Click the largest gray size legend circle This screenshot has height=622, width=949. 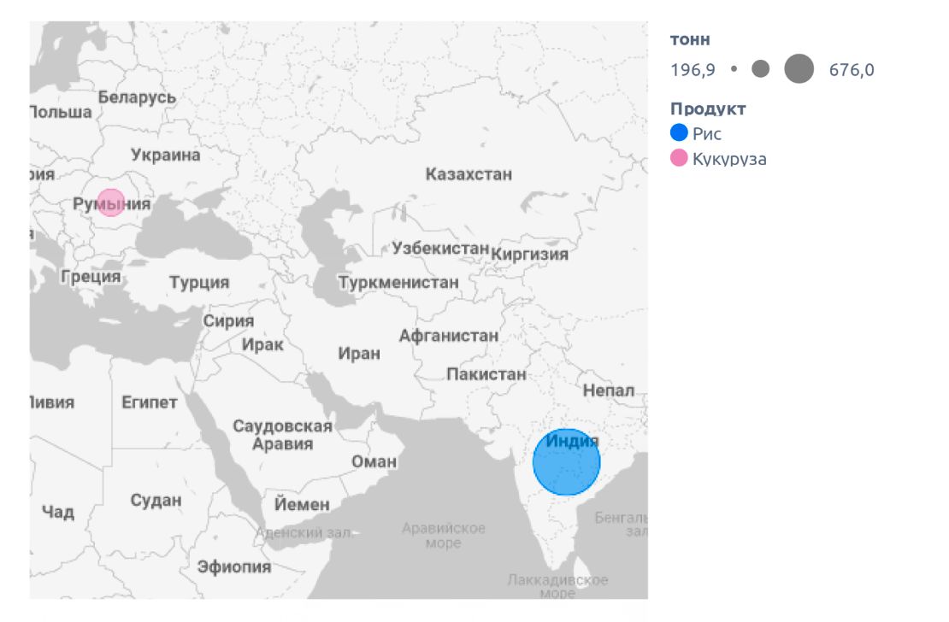pyautogui.click(x=799, y=69)
